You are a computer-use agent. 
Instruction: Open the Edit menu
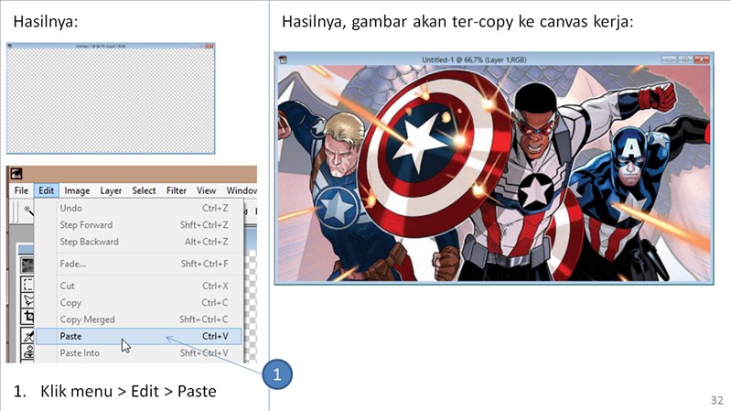tap(46, 190)
